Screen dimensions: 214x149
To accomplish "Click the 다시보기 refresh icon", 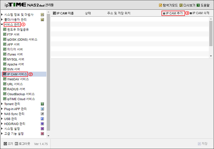I will [x=181, y=5].
